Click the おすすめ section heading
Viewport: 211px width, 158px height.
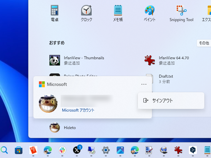click(57, 43)
